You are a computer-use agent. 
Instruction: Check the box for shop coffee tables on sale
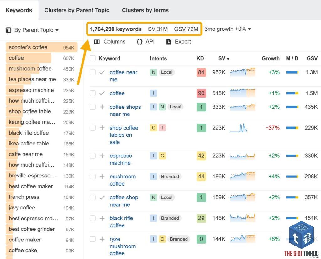[x=93, y=128]
